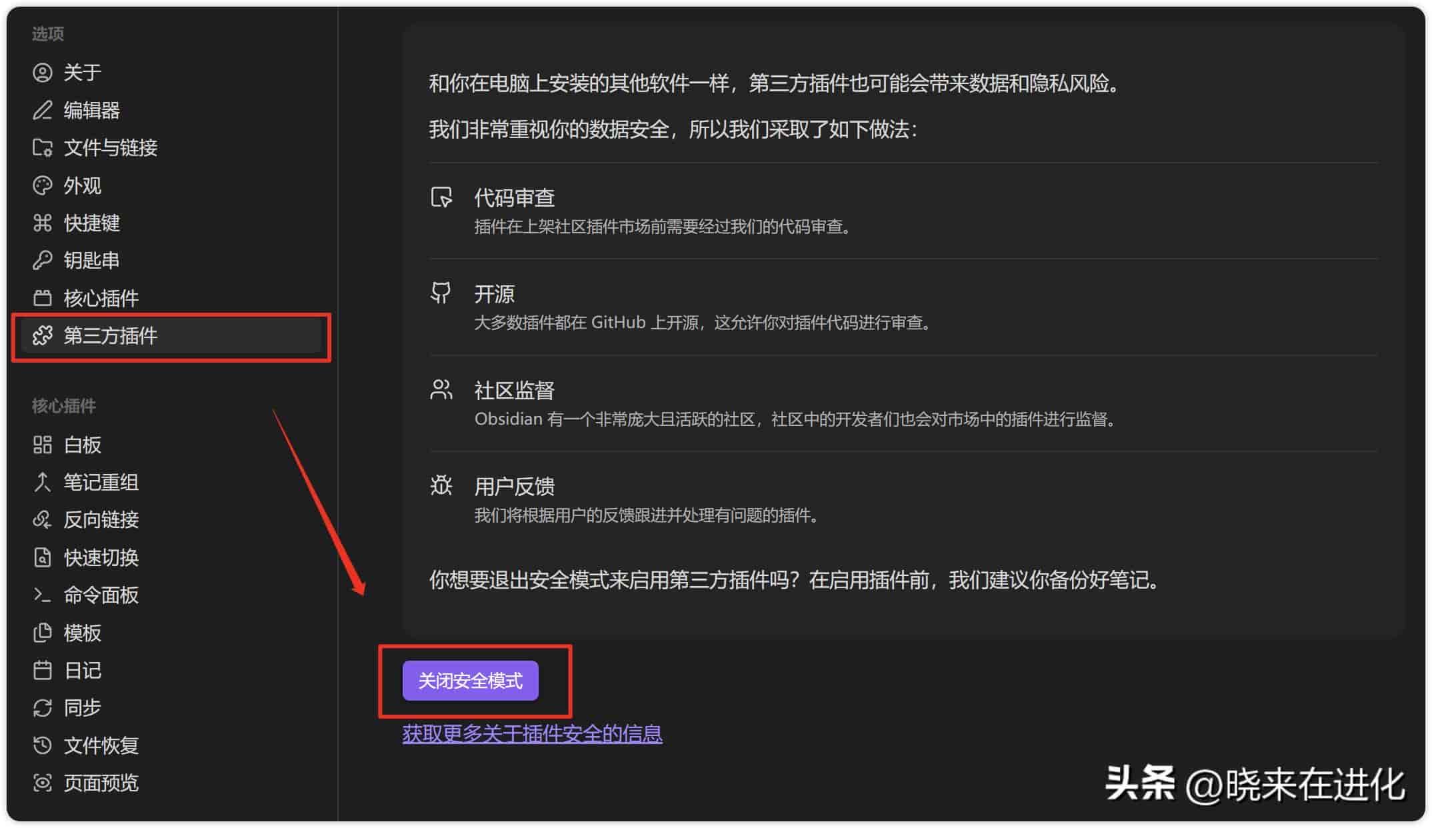Click the 用户反馈 heading text

514,486
